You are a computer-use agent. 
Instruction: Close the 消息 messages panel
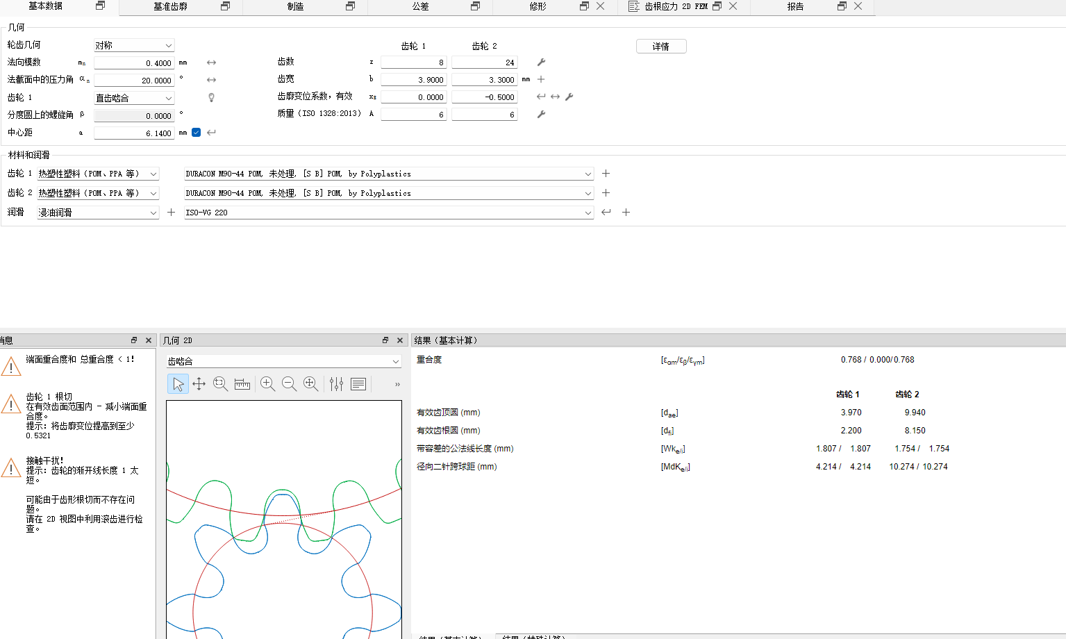click(x=149, y=340)
